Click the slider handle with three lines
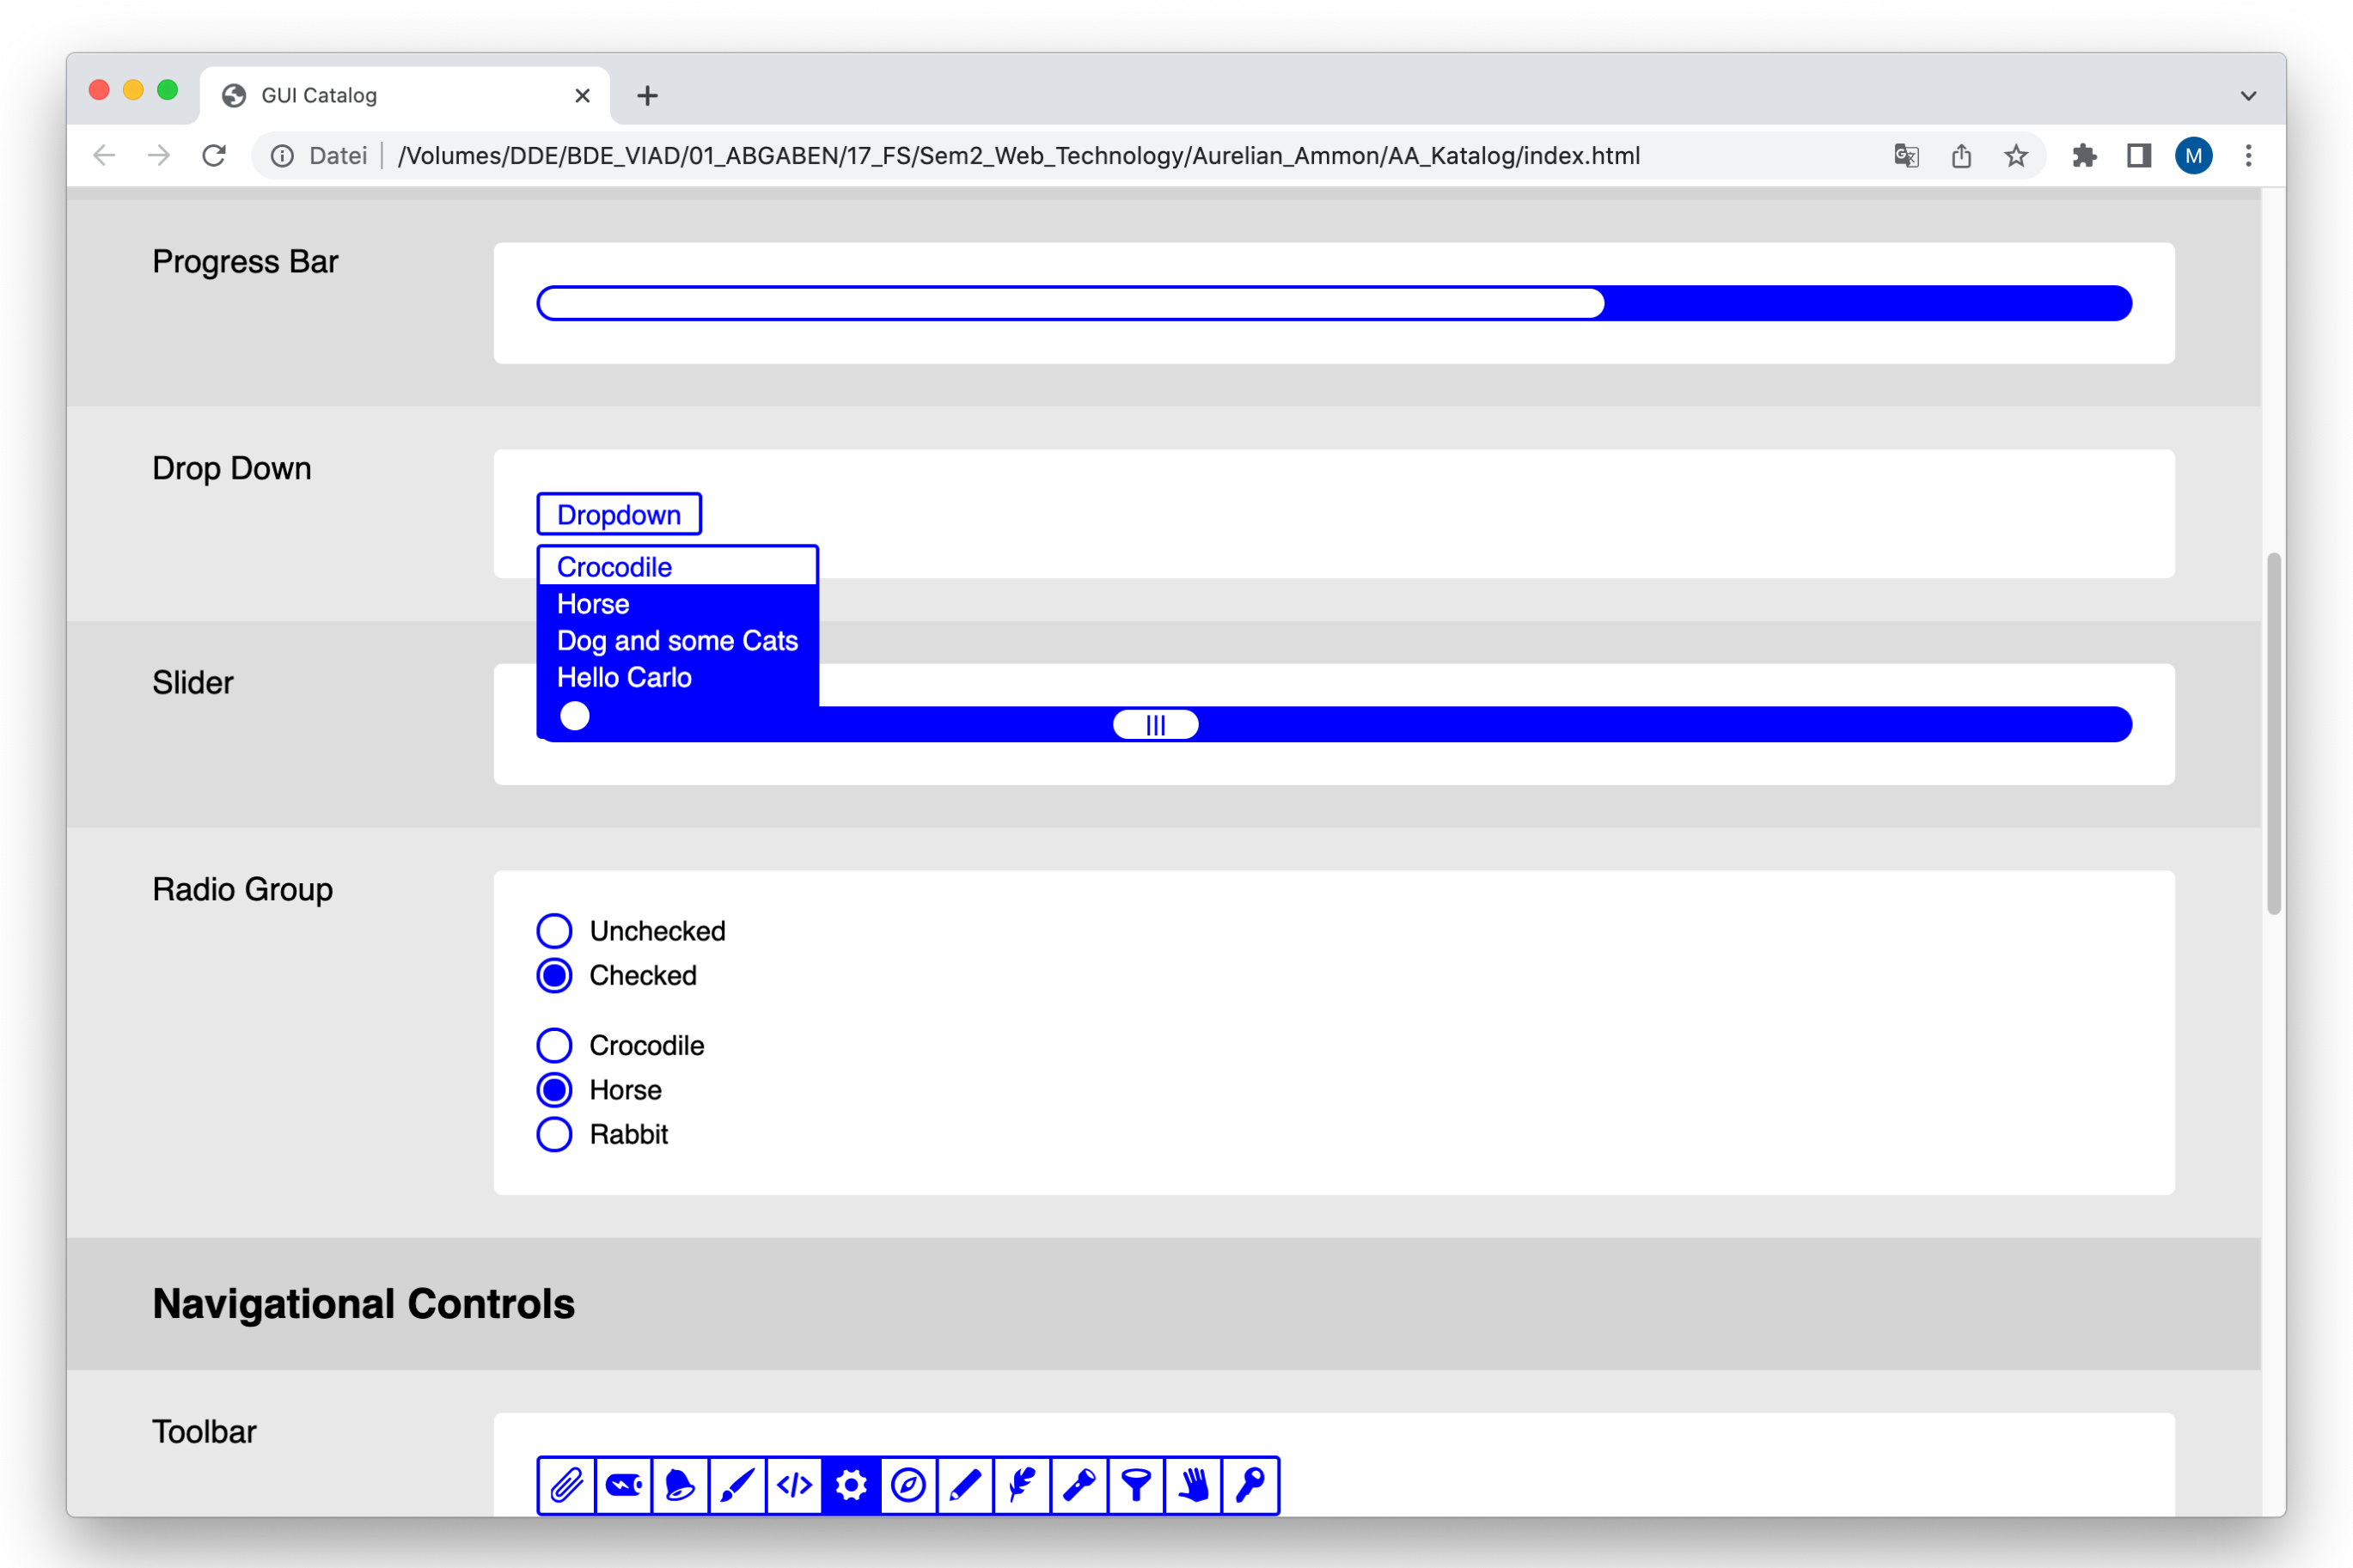Screen dimensions: 2353x1568 (1155, 724)
